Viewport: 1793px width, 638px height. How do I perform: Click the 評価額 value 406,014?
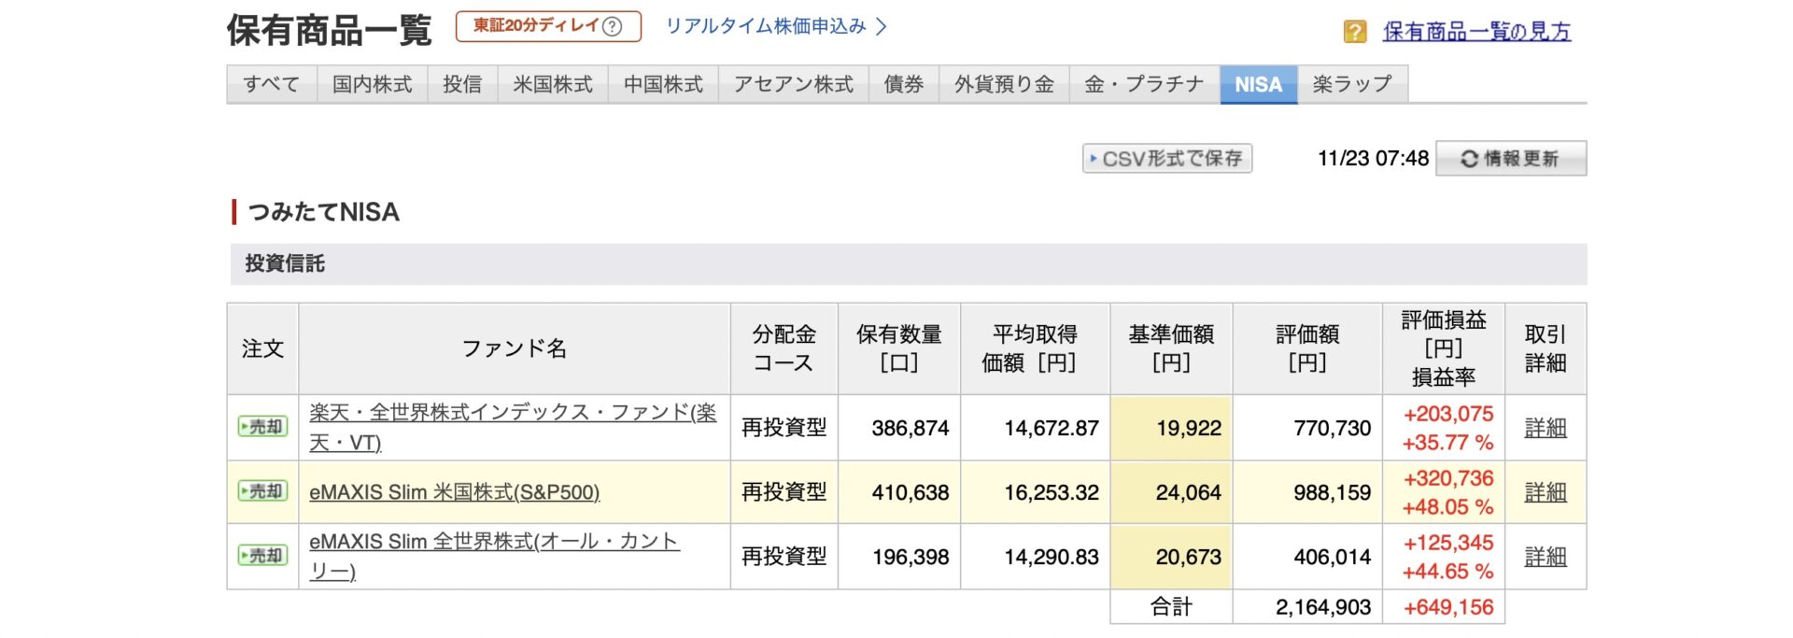coord(1332,557)
